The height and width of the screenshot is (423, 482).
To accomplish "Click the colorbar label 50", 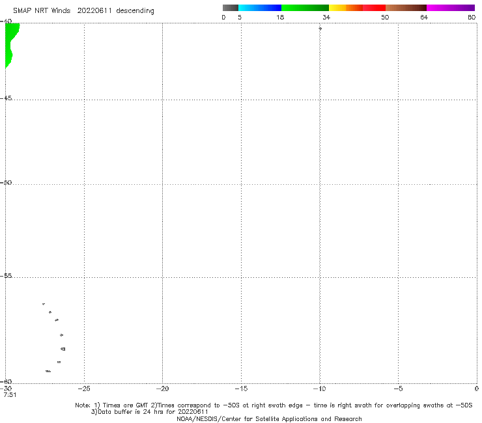I will coord(385,17).
